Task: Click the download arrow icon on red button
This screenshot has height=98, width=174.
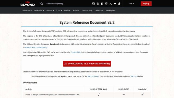Action: [x=66, y=64]
